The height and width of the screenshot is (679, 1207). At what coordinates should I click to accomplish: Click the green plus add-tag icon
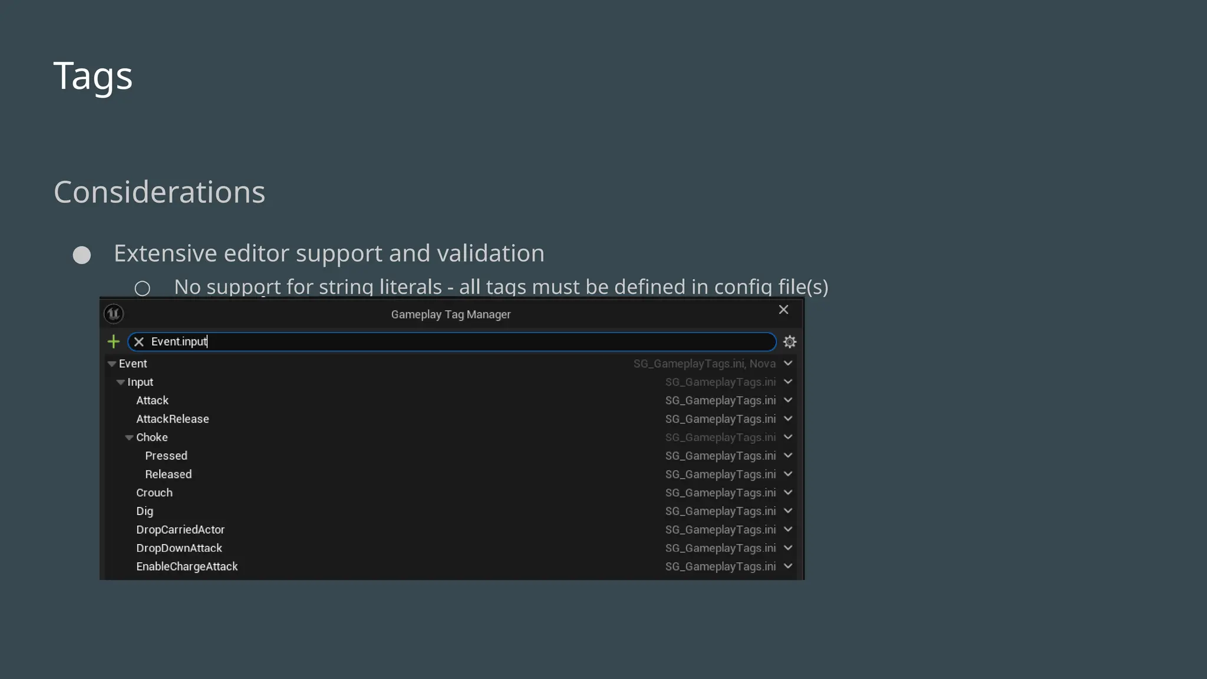113,341
